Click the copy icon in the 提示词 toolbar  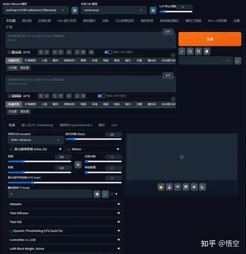(77, 52)
